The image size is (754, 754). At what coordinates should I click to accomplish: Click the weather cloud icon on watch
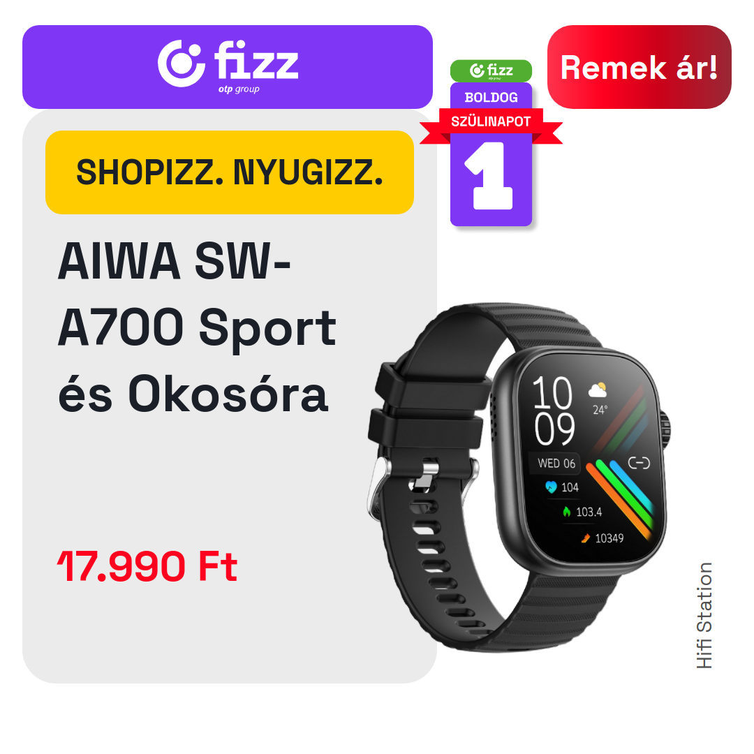tap(597, 390)
